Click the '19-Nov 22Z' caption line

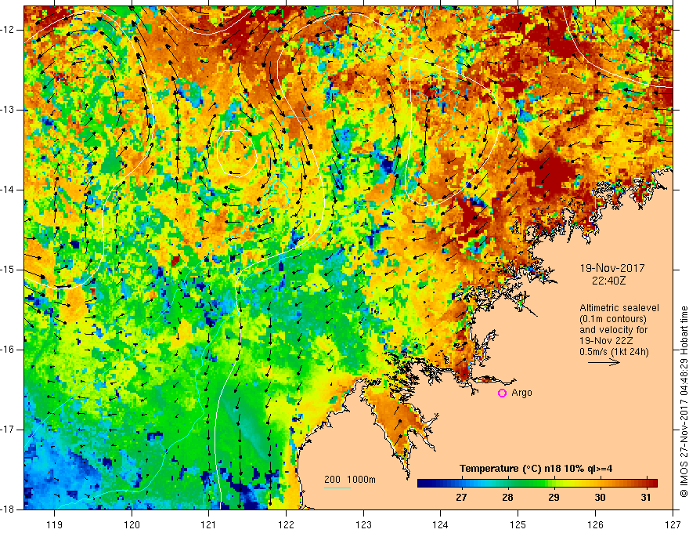[608, 341]
